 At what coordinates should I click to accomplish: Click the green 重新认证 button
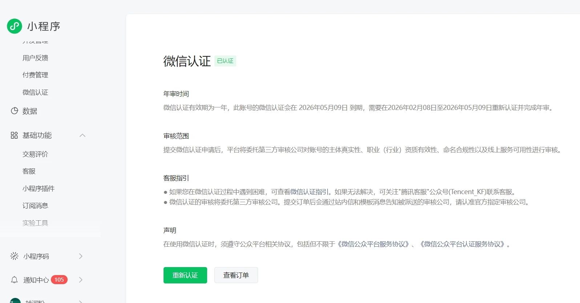tap(185, 275)
